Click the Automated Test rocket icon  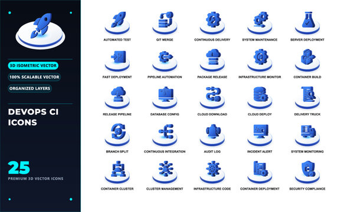click(x=117, y=22)
